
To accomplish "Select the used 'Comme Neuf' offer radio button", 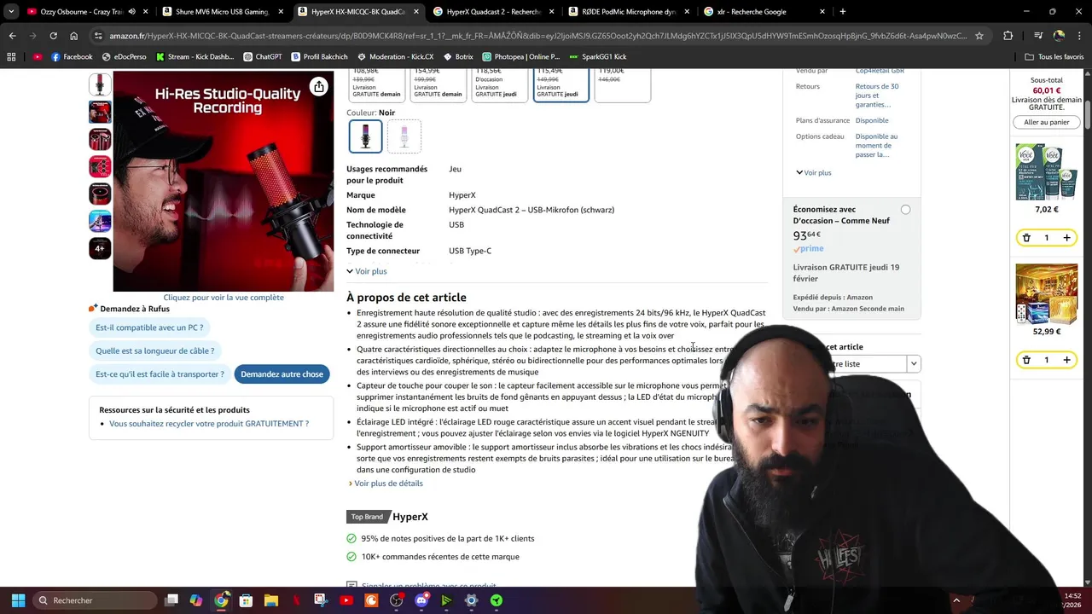I will coord(905,210).
